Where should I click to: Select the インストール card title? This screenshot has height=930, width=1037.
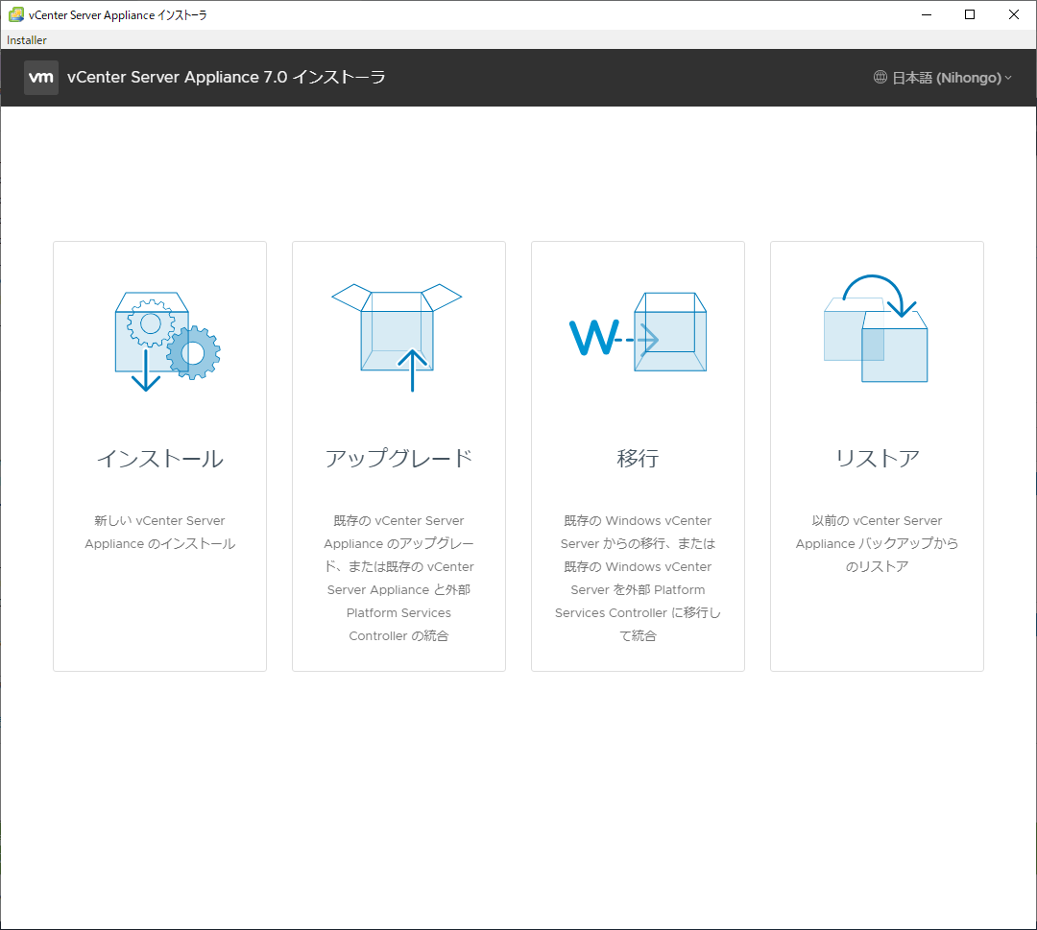tap(160, 458)
